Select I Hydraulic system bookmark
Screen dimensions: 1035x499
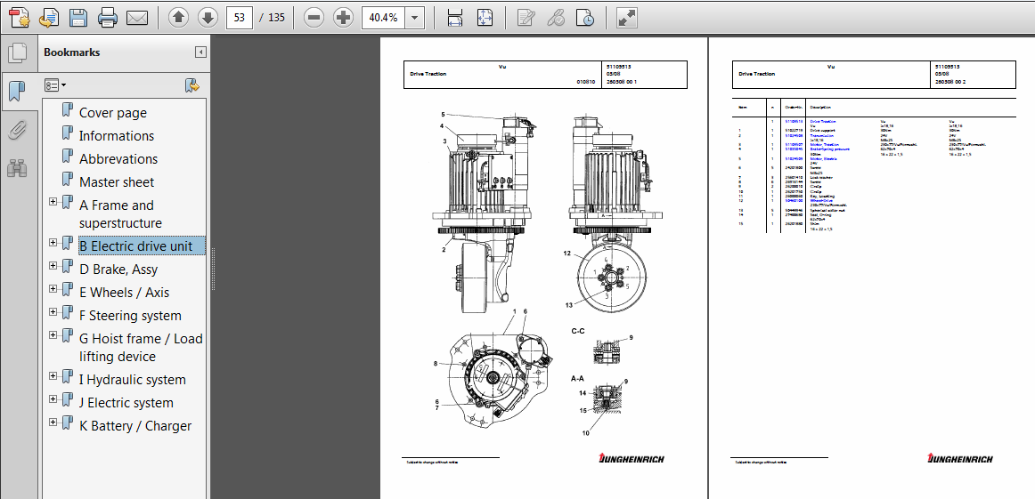132,380
